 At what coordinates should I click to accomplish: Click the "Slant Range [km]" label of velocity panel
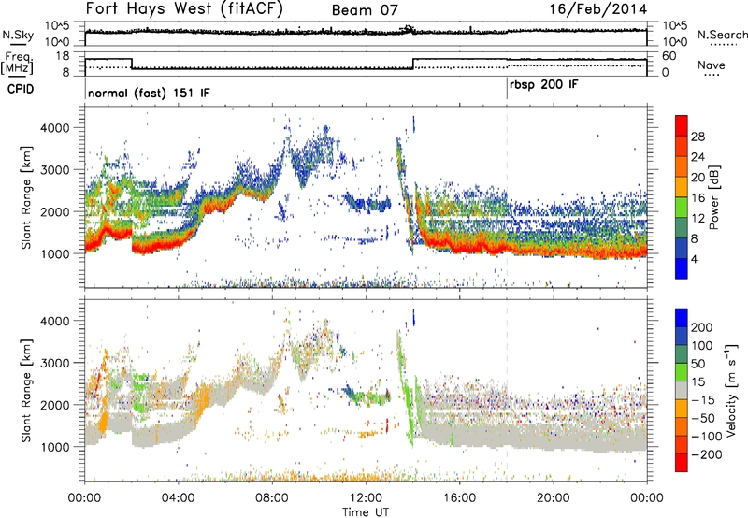click(x=27, y=391)
